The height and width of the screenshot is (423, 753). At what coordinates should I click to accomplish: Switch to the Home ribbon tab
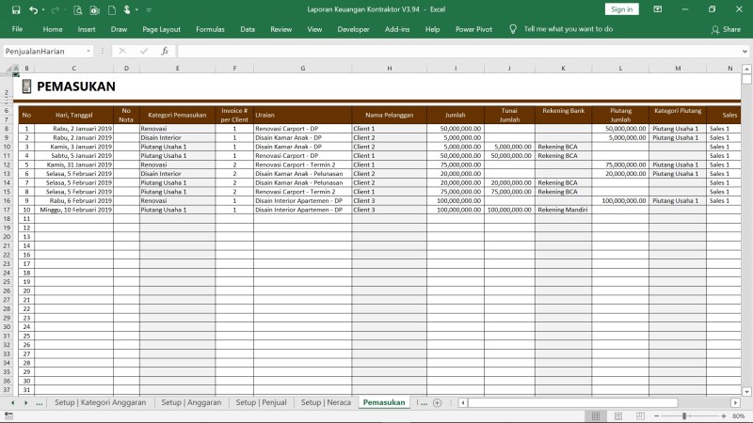point(53,29)
